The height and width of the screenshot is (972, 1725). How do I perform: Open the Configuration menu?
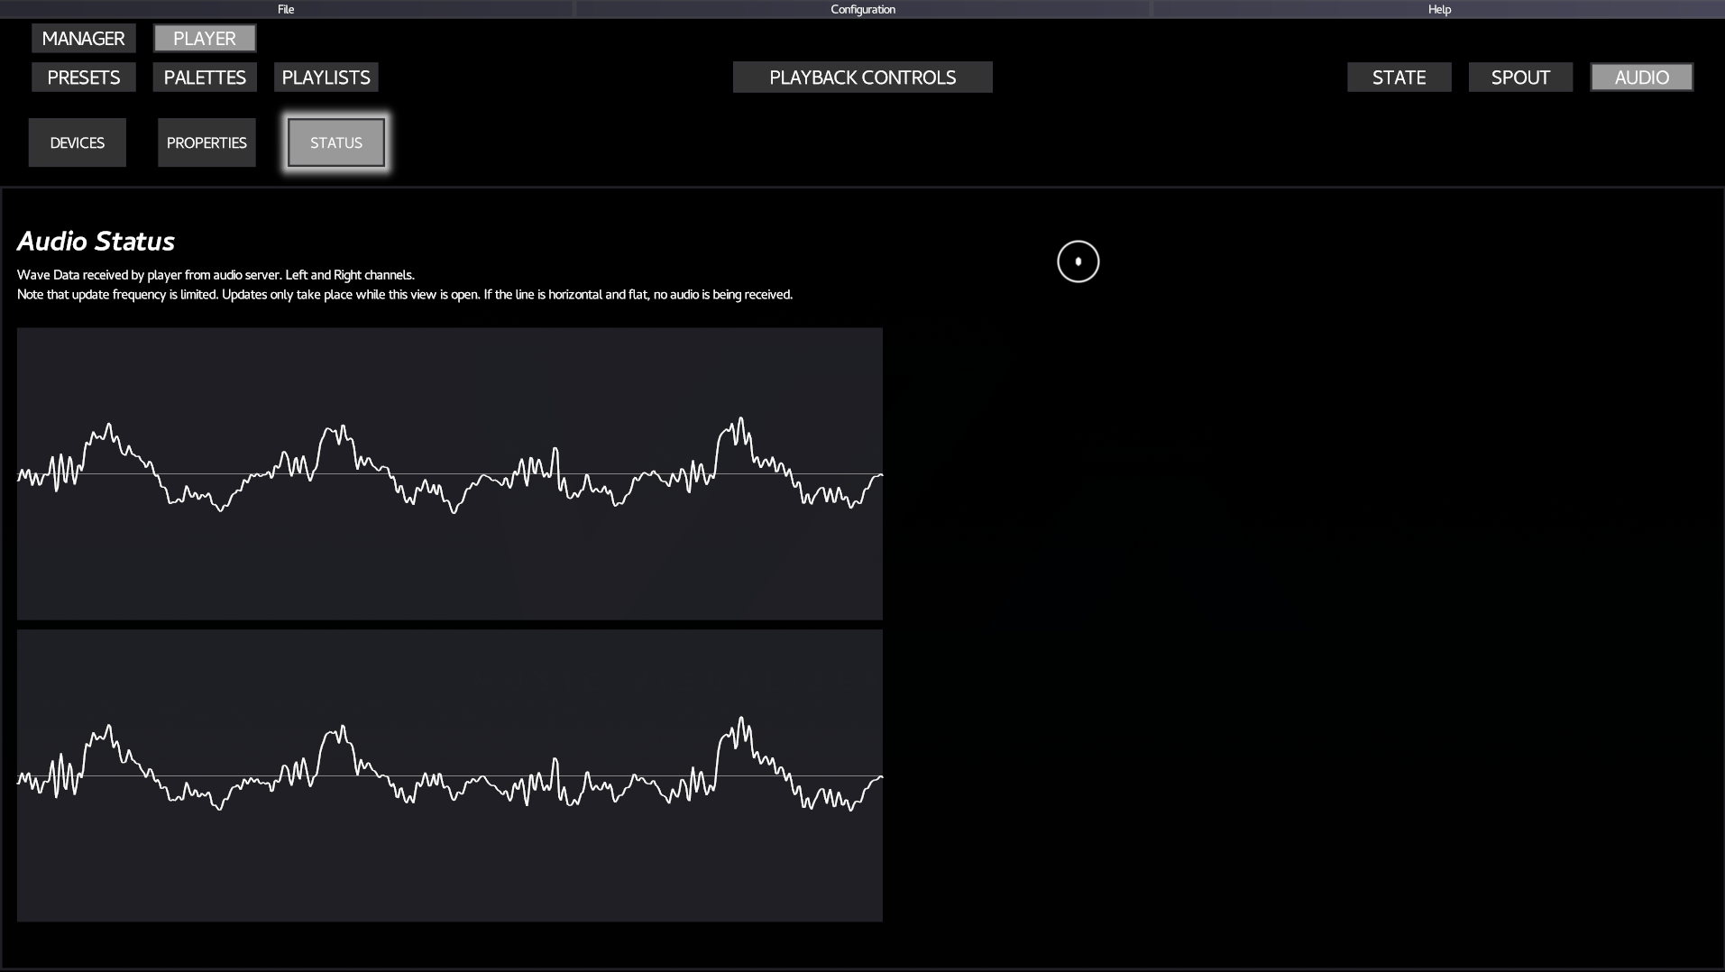[862, 9]
